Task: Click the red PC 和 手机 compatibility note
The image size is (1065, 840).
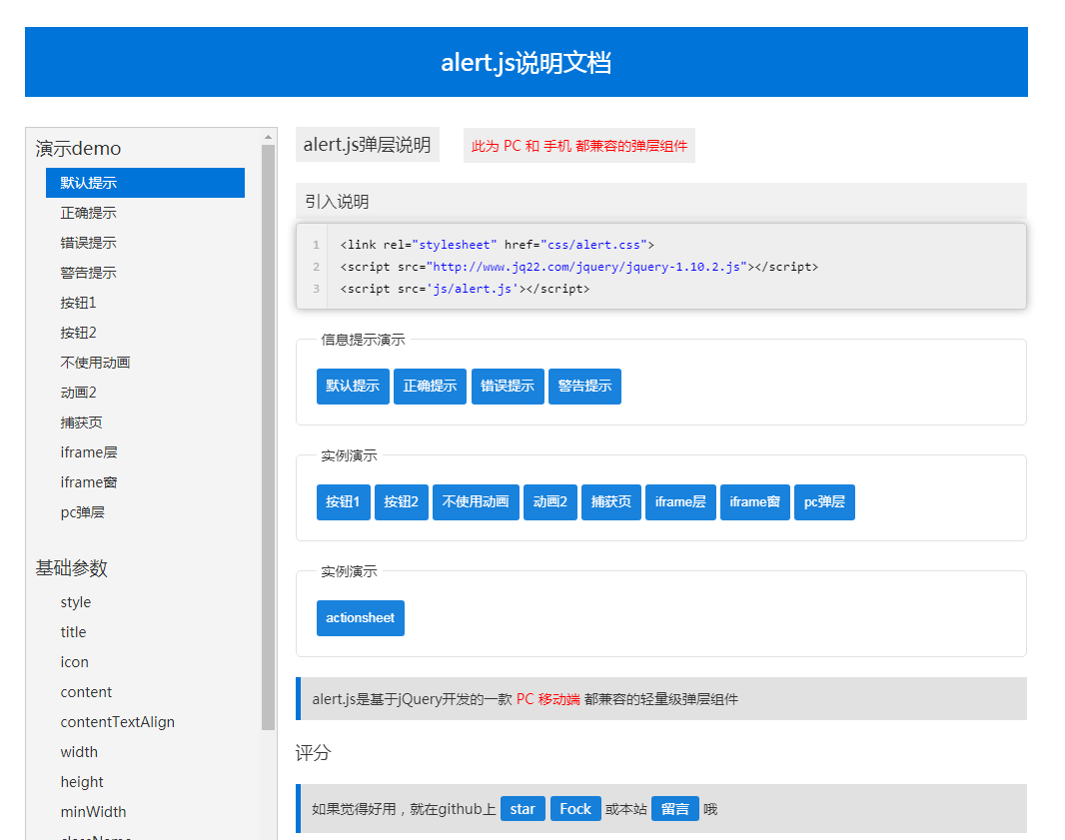Action: click(579, 145)
